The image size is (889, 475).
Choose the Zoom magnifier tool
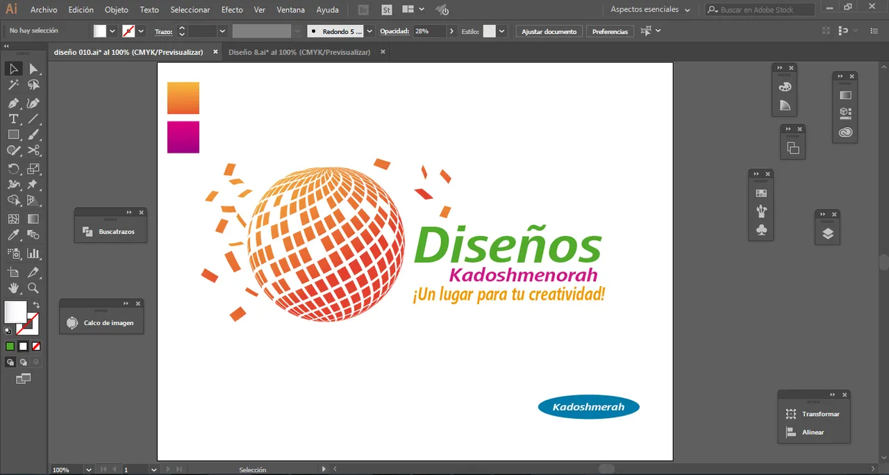33,287
